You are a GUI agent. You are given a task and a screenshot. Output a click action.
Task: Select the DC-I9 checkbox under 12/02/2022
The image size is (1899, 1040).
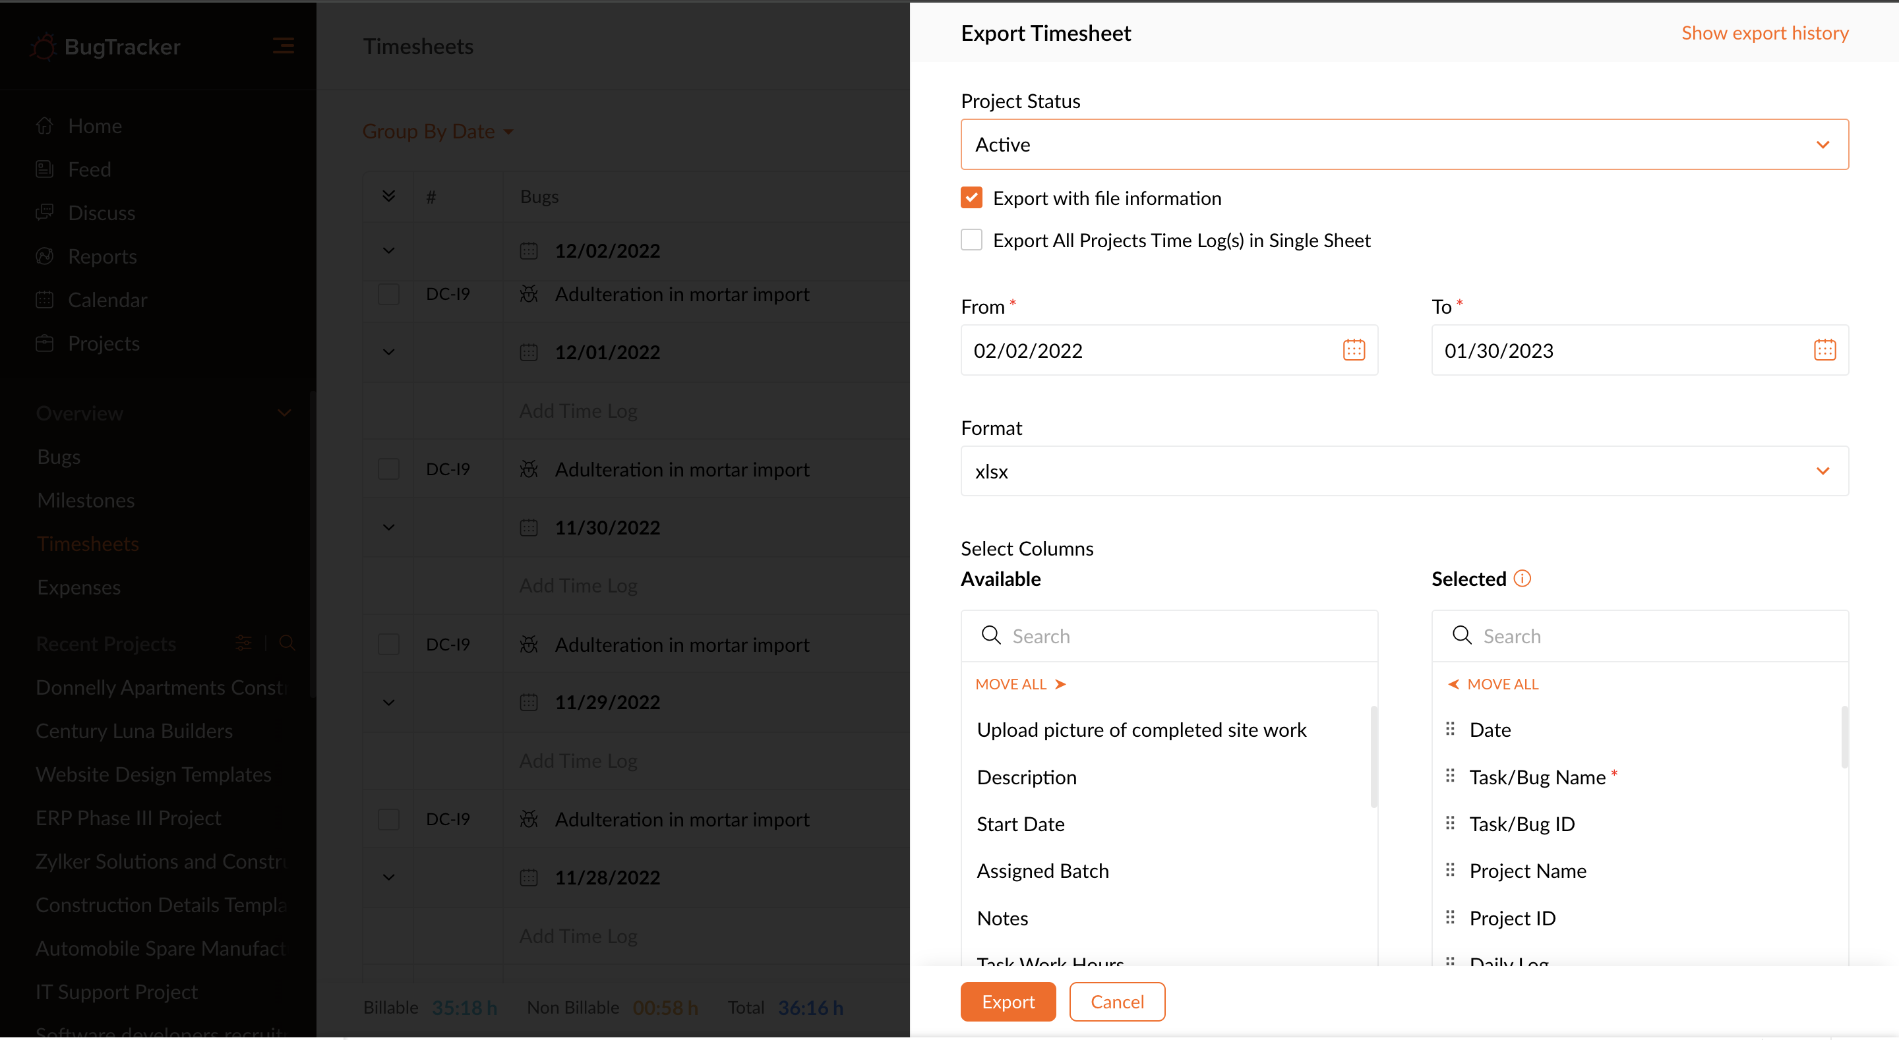click(x=388, y=294)
